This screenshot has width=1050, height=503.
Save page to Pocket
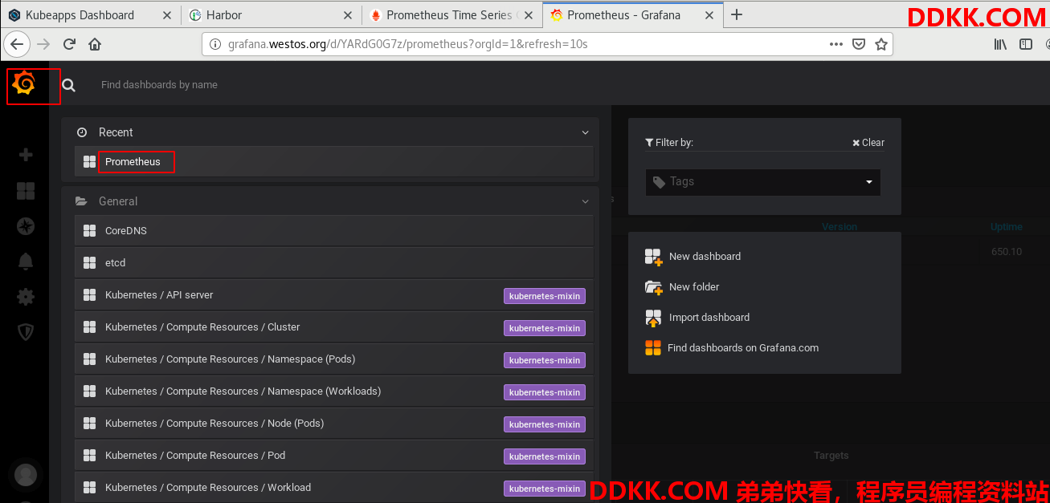coord(859,44)
